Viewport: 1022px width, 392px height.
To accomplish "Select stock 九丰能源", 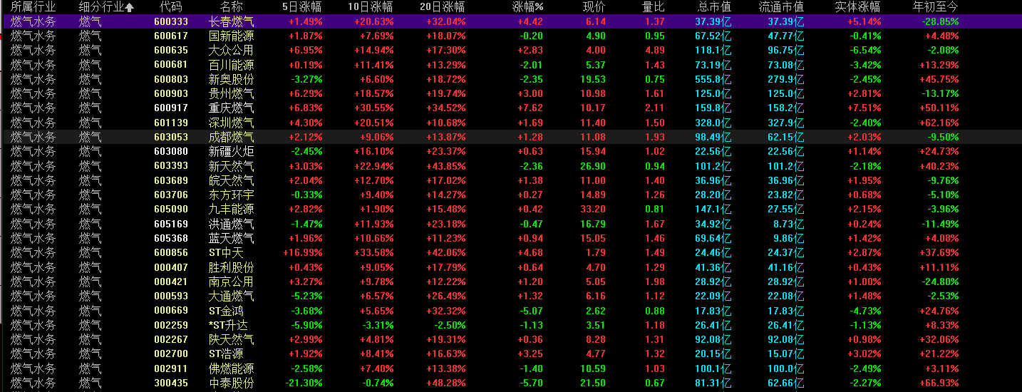I will point(231,210).
